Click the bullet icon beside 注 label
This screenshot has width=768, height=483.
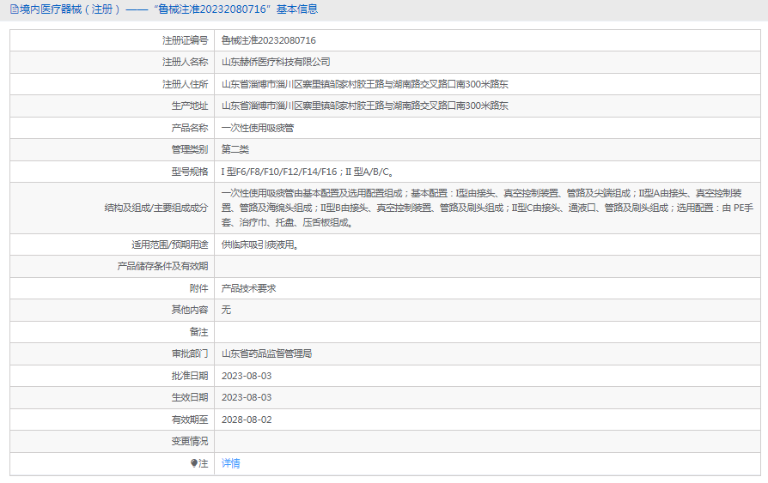(x=194, y=463)
